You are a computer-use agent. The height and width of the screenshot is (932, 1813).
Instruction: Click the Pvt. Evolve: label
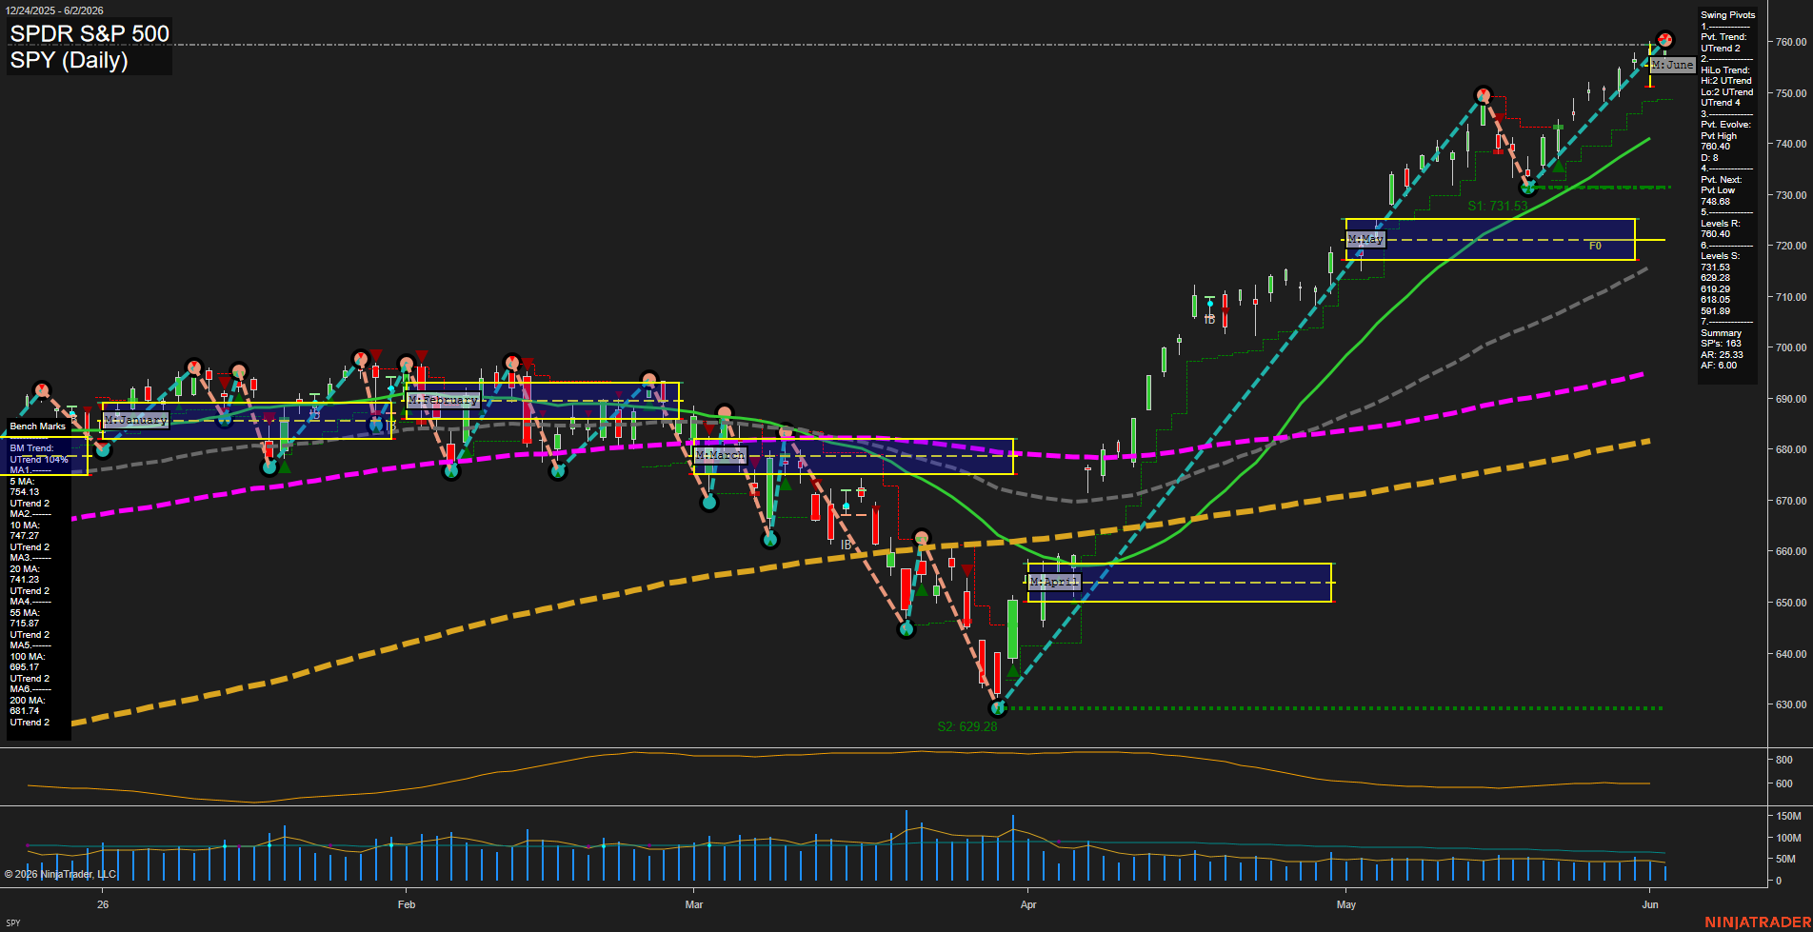coord(1725,125)
